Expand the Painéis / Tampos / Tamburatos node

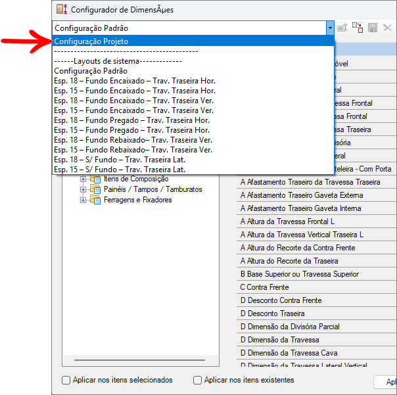click(x=83, y=189)
